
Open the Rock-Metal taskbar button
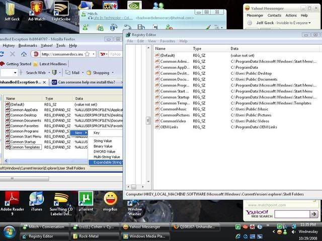point(95,236)
